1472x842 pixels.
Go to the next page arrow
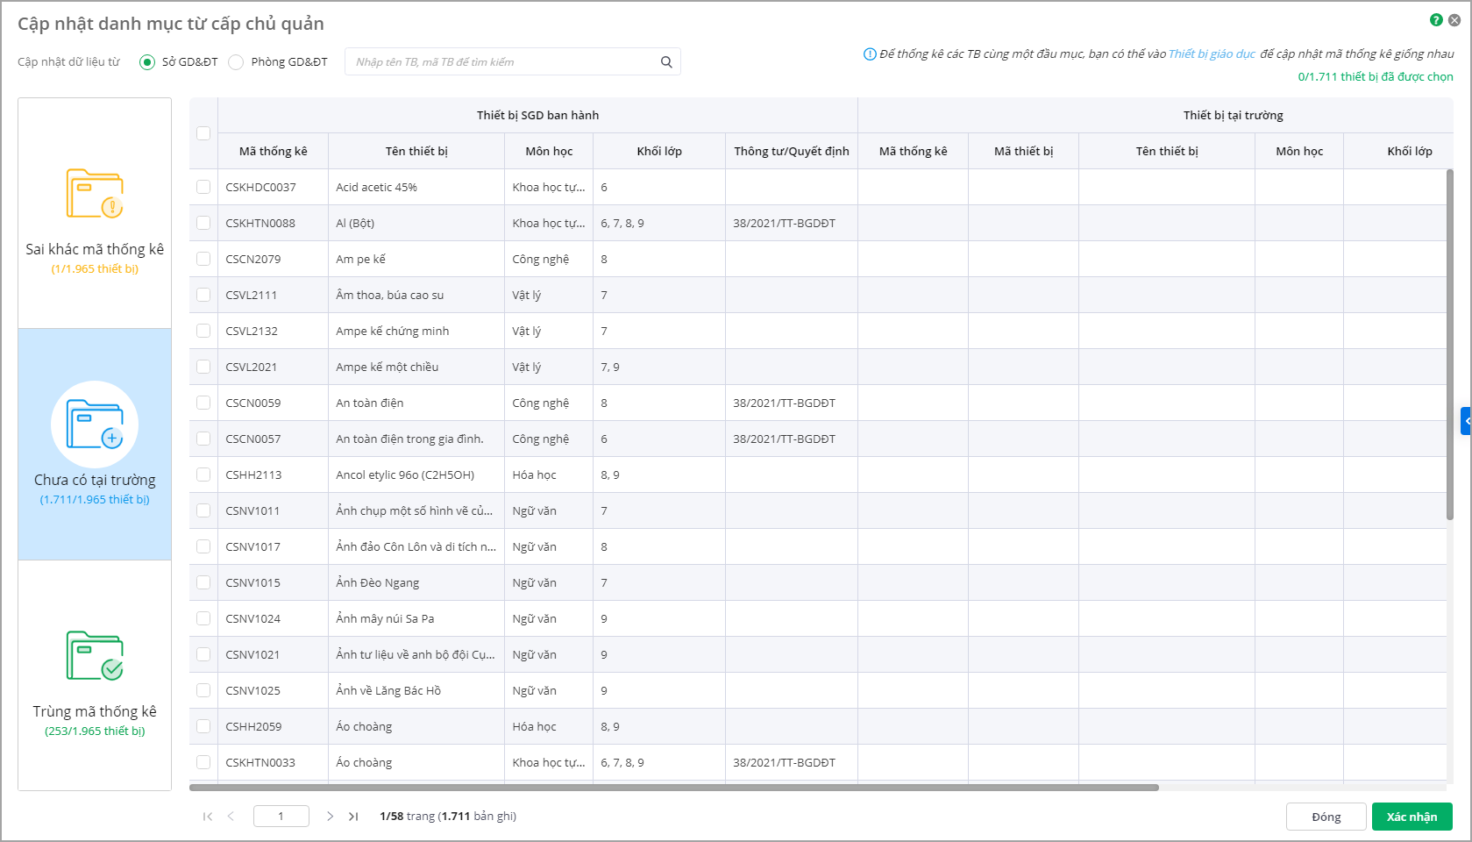click(330, 817)
